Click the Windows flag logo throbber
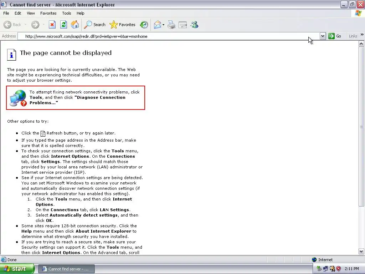The height and width of the screenshot is (274, 365). [358, 13]
